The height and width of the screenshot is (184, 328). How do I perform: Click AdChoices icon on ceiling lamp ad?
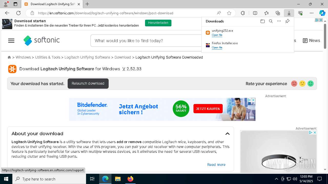tap(311, 133)
